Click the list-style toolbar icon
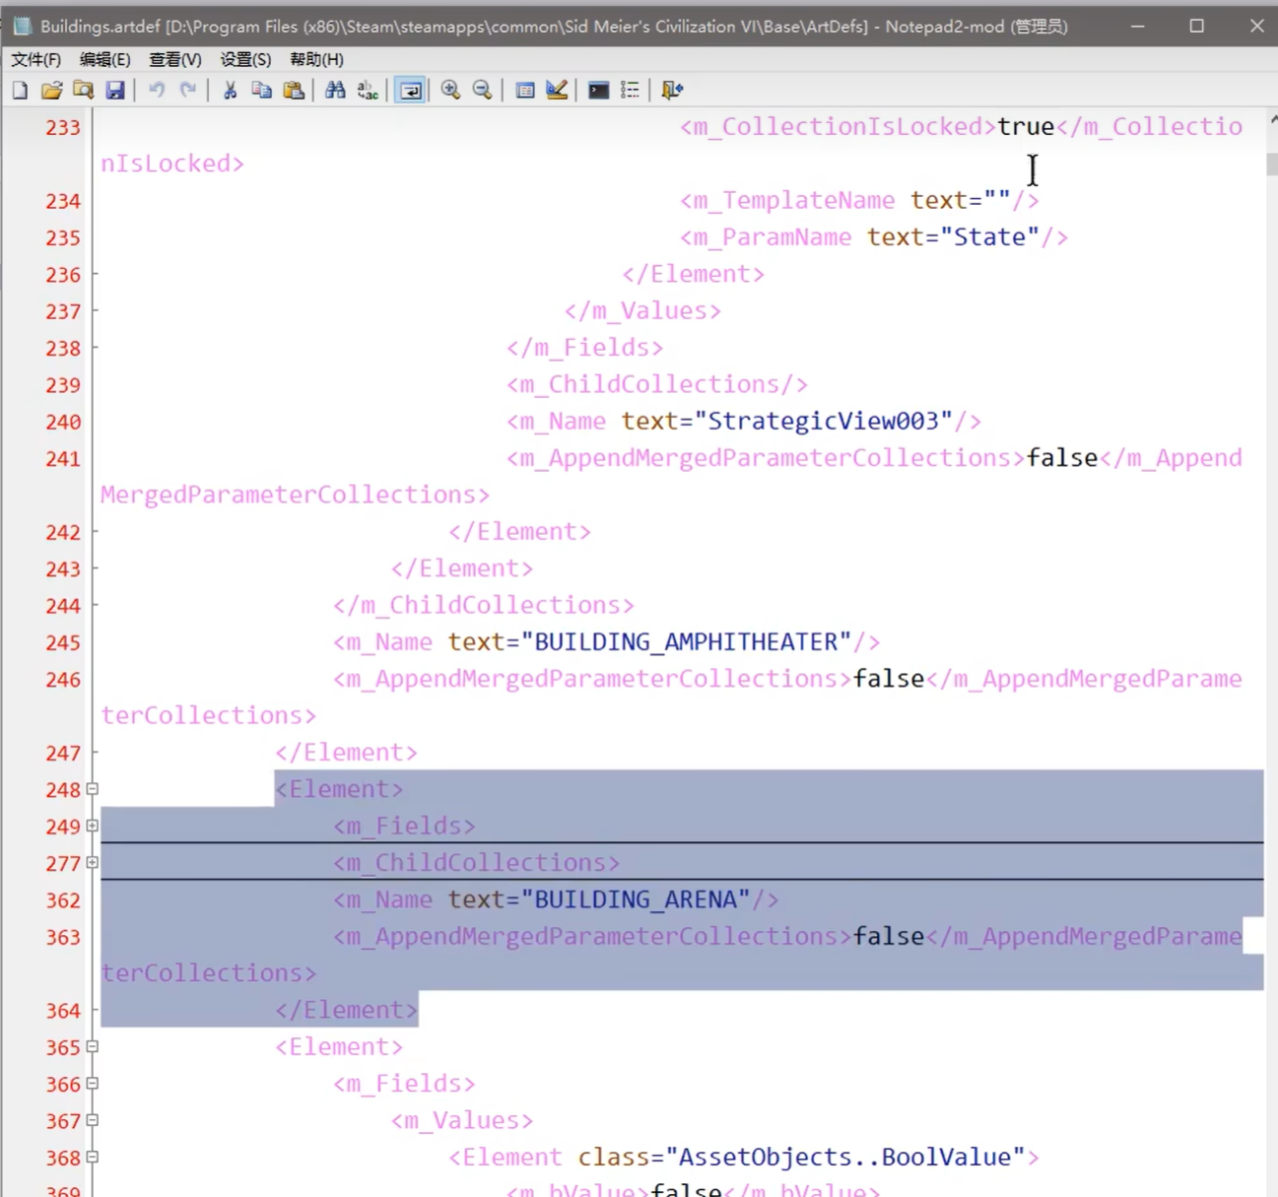The width and height of the screenshot is (1278, 1197). tap(631, 91)
